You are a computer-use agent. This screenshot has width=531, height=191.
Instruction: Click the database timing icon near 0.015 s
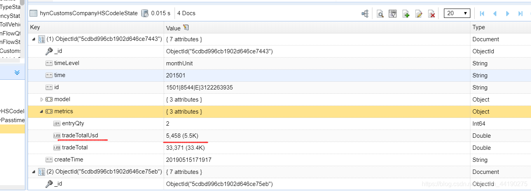(145, 13)
